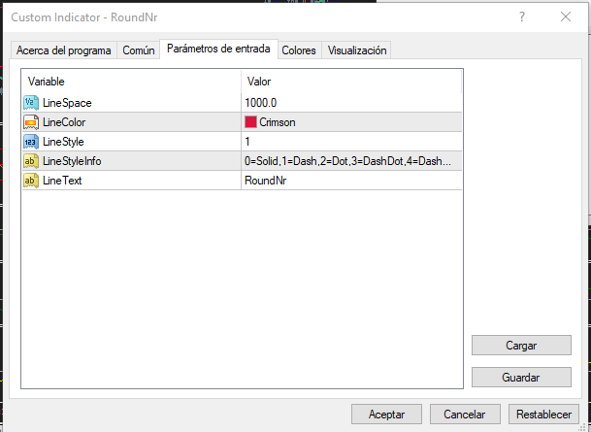Viewport: 591px width, 432px height.
Task: Go to the Colores tab
Action: pyautogui.click(x=299, y=50)
